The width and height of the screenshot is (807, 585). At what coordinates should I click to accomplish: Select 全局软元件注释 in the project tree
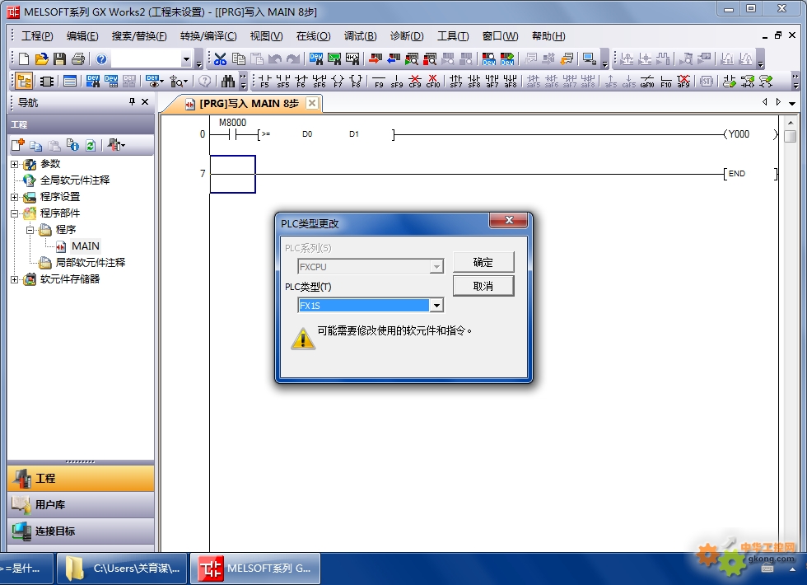[x=75, y=180]
